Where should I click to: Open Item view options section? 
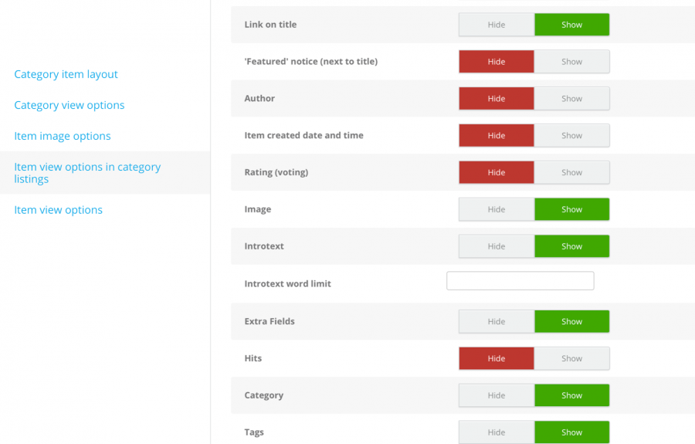click(x=58, y=209)
